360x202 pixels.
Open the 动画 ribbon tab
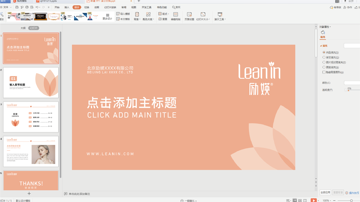(x=97, y=7)
